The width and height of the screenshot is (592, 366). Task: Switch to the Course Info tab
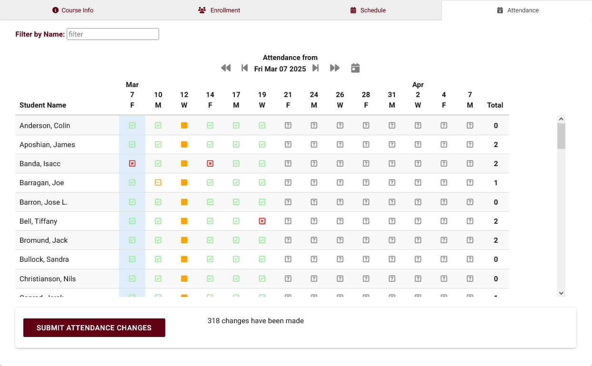click(73, 10)
